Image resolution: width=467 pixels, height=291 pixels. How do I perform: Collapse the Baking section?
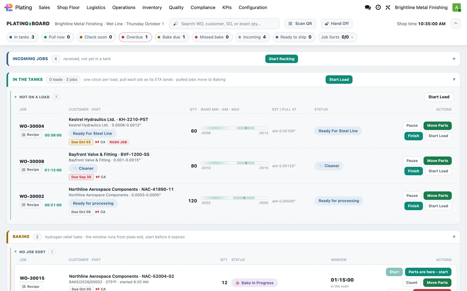(454, 237)
